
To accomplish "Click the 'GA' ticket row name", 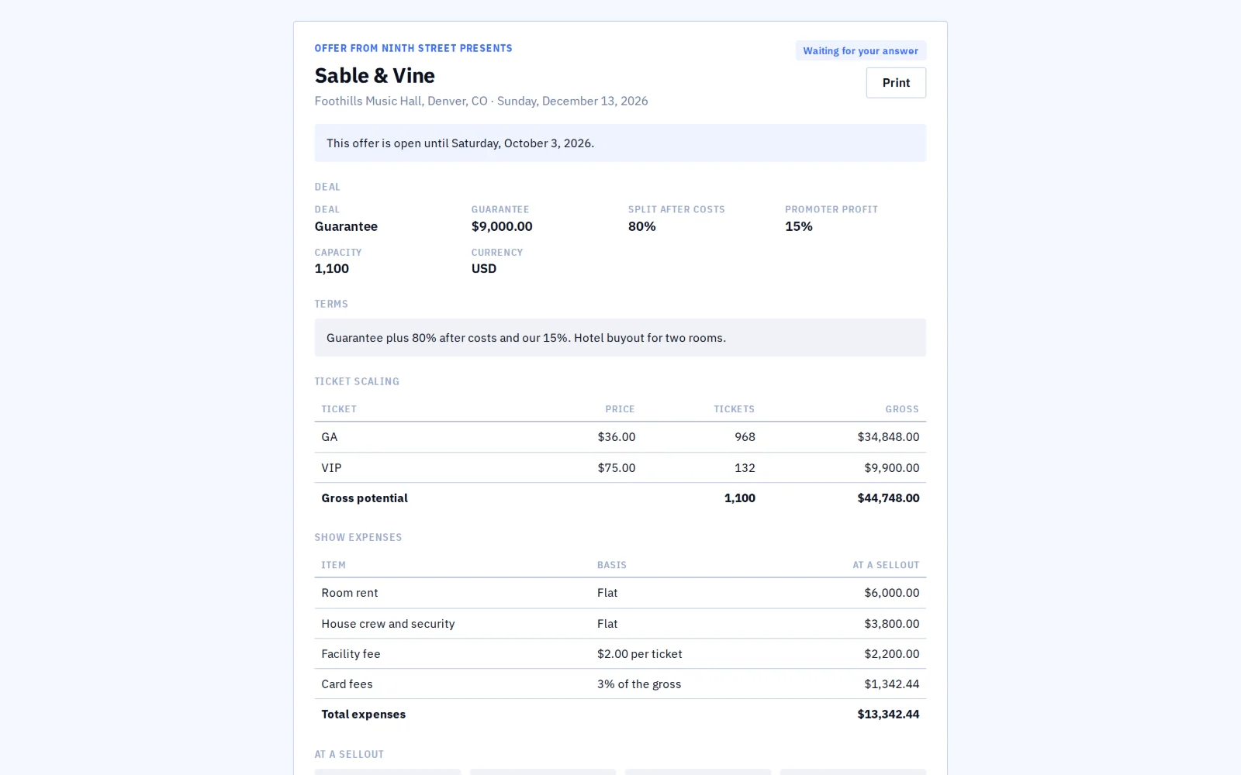I will [x=330, y=437].
